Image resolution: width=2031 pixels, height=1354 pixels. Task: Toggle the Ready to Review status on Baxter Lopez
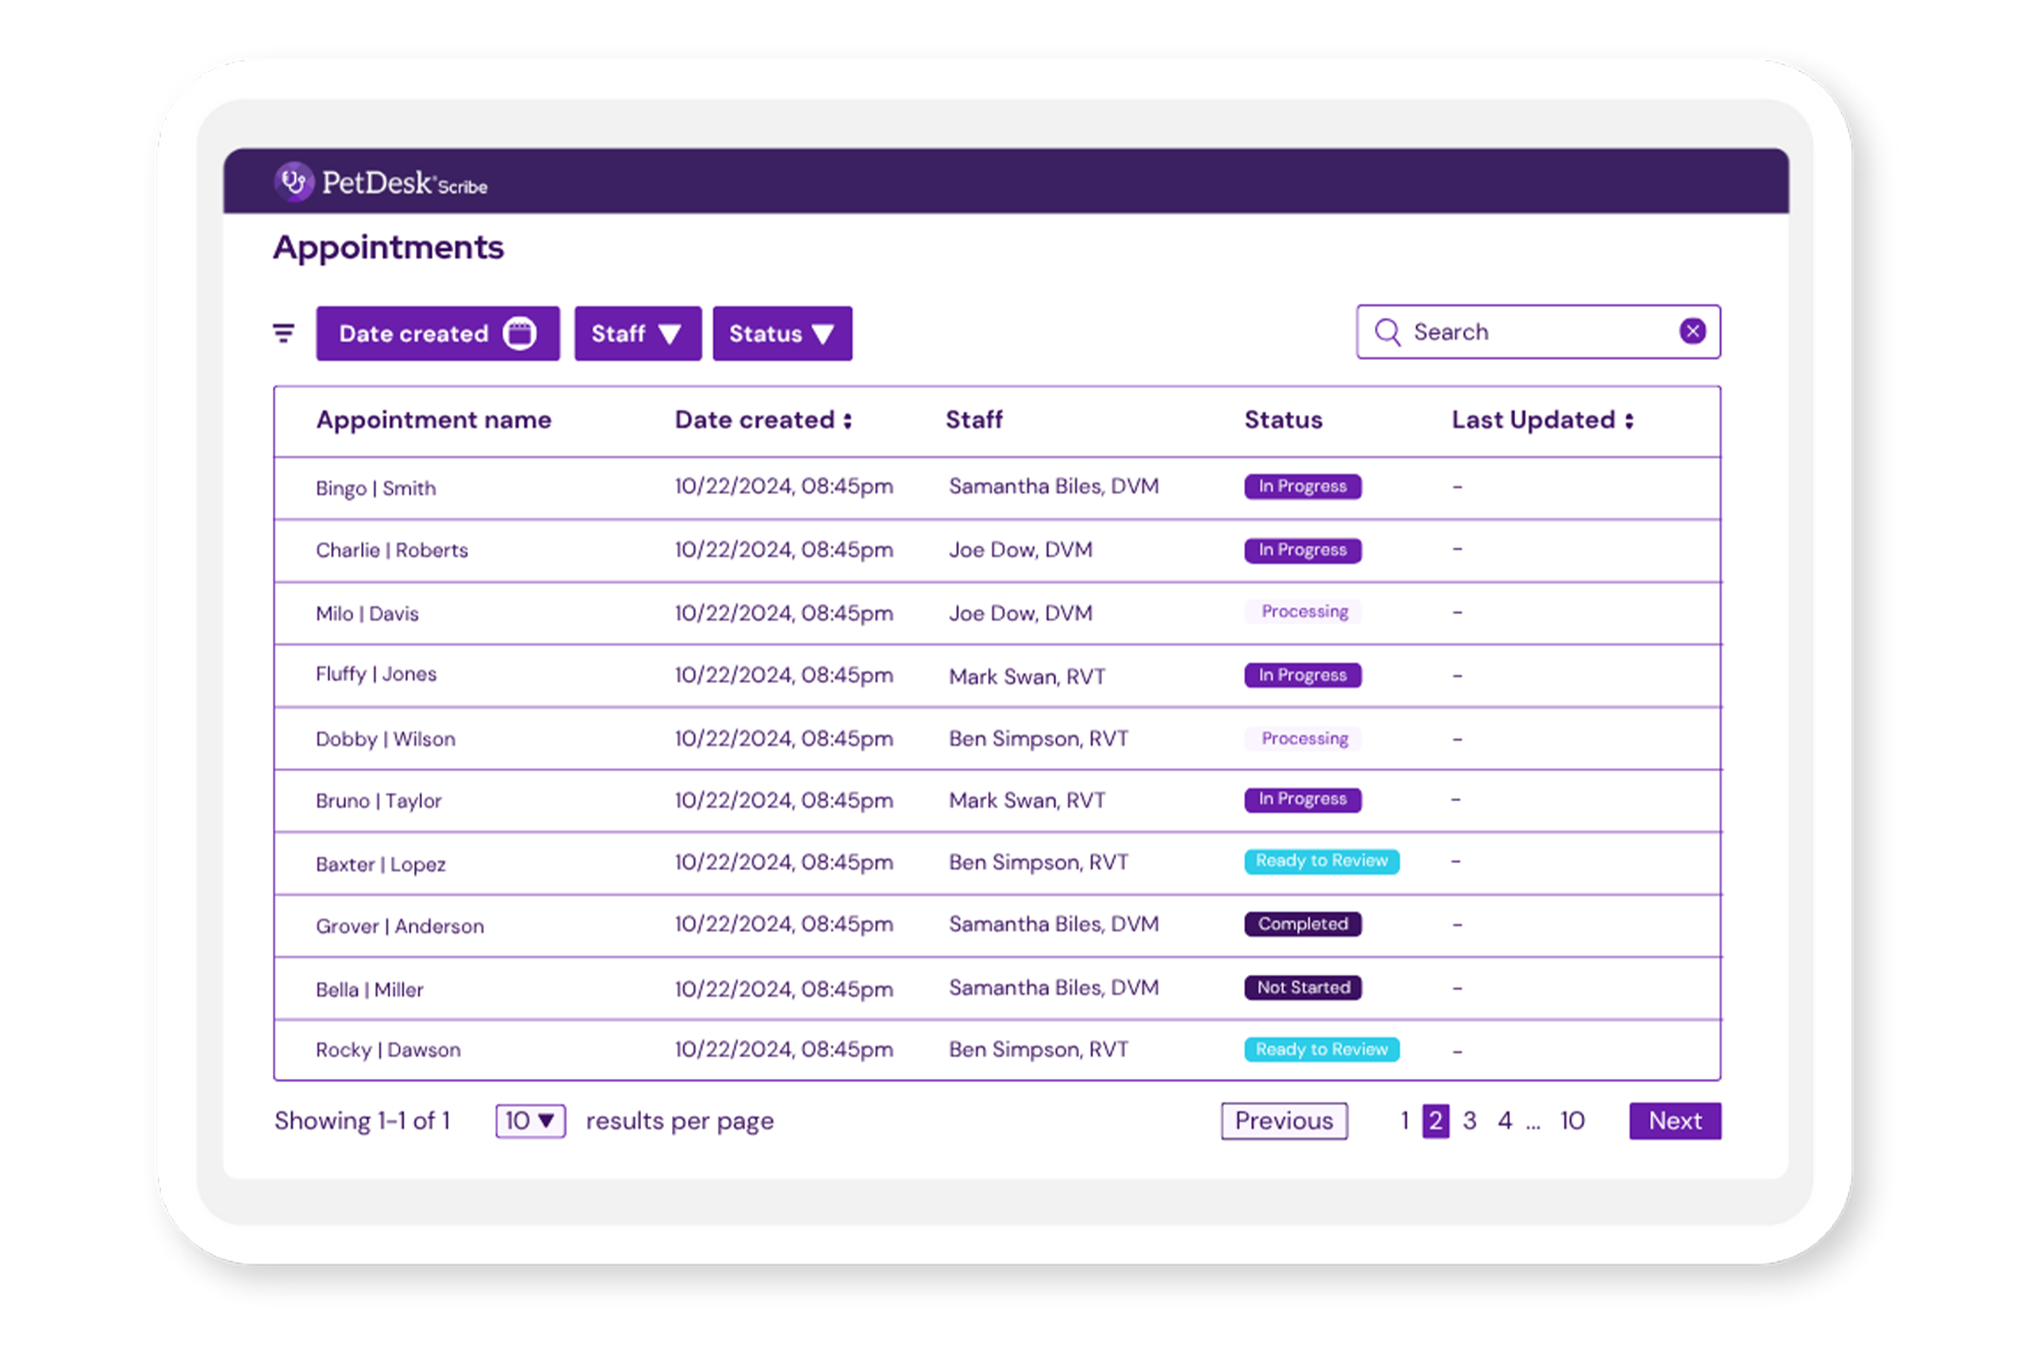pyautogui.click(x=1321, y=861)
